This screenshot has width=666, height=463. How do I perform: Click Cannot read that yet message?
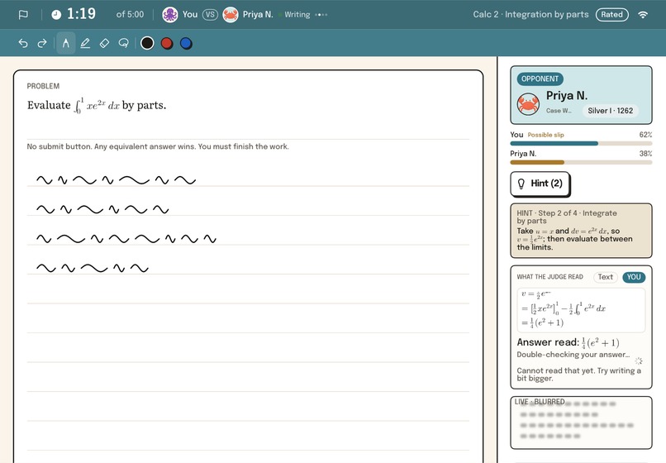(579, 375)
